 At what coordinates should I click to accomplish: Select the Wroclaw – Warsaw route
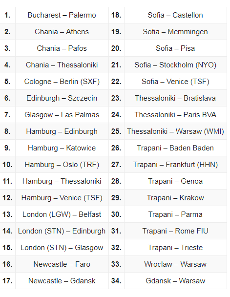(175, 264)
